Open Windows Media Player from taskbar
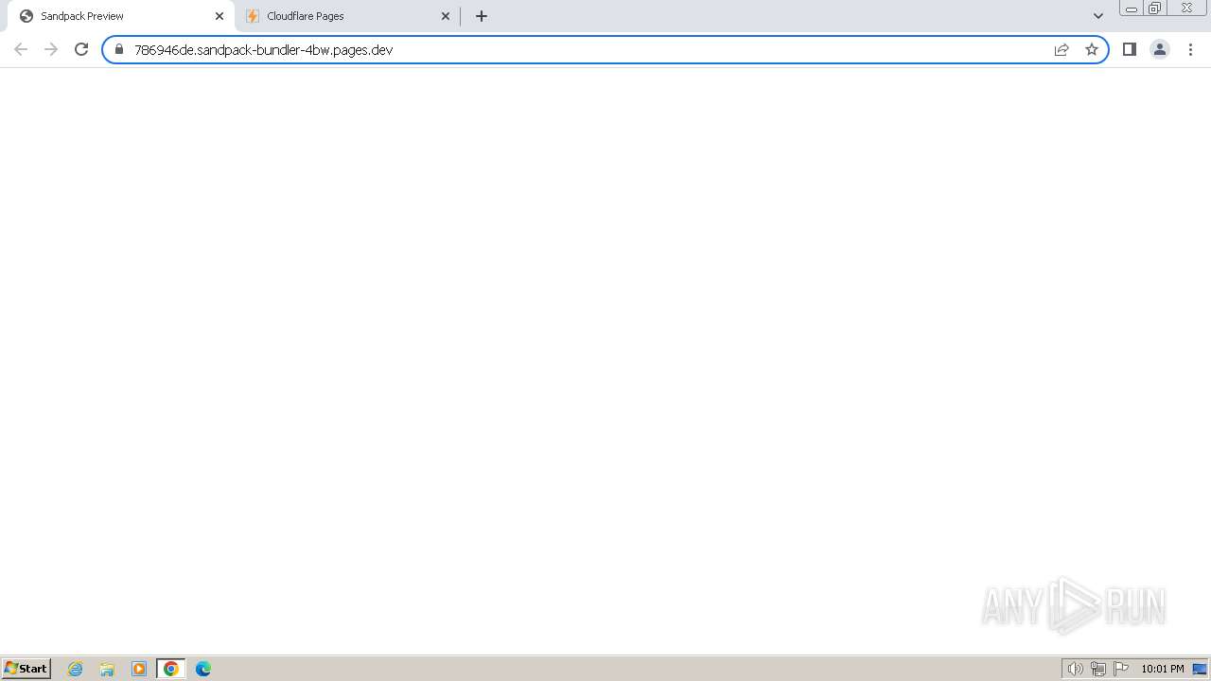Viewport: 1211px width, 681px height. pos(139,669)
